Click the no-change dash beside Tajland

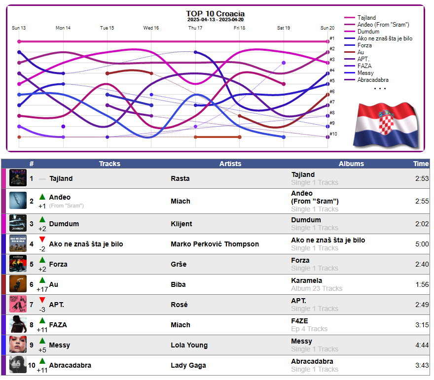tap(42, 179)
